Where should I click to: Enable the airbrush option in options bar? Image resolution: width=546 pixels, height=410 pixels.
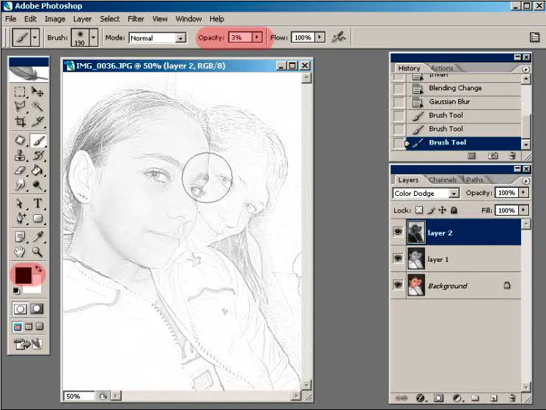click(x=338, y=37)
